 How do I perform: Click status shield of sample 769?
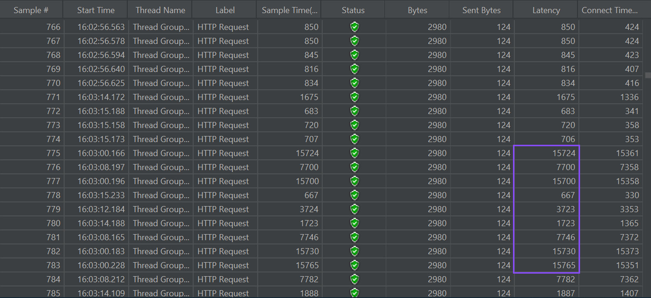(354, 69)
